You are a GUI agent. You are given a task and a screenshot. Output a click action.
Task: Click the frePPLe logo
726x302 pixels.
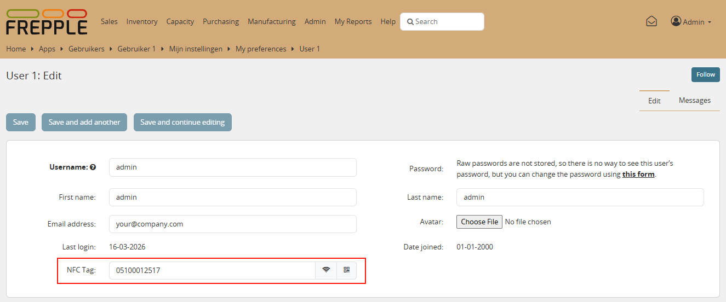(x=47, y=22)
